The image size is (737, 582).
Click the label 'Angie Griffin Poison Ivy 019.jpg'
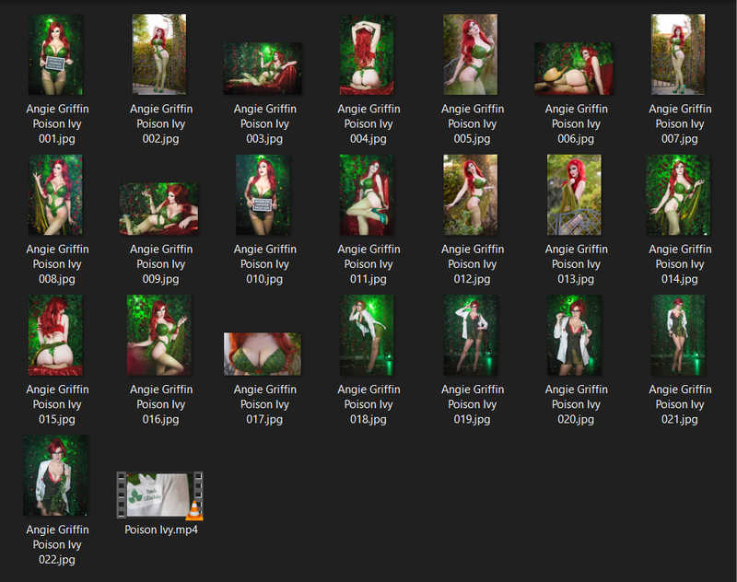click(473, 405)
